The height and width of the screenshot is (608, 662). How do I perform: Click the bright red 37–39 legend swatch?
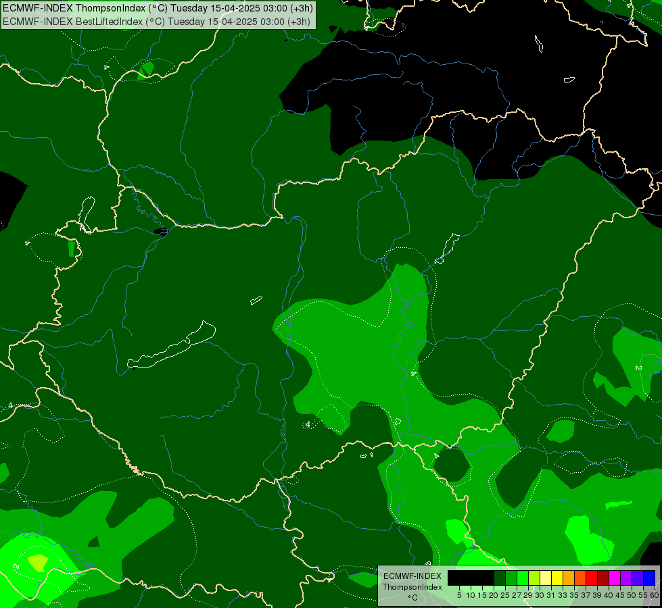point(592,578)
